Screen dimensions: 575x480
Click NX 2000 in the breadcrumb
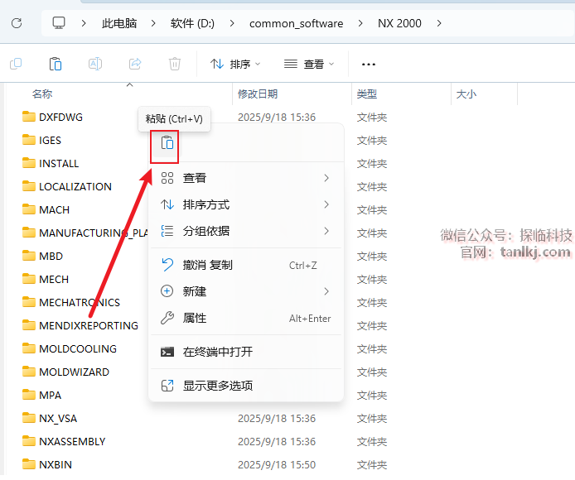(x=399, y=23)
